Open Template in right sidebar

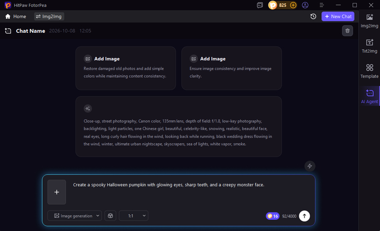(369, 71)
